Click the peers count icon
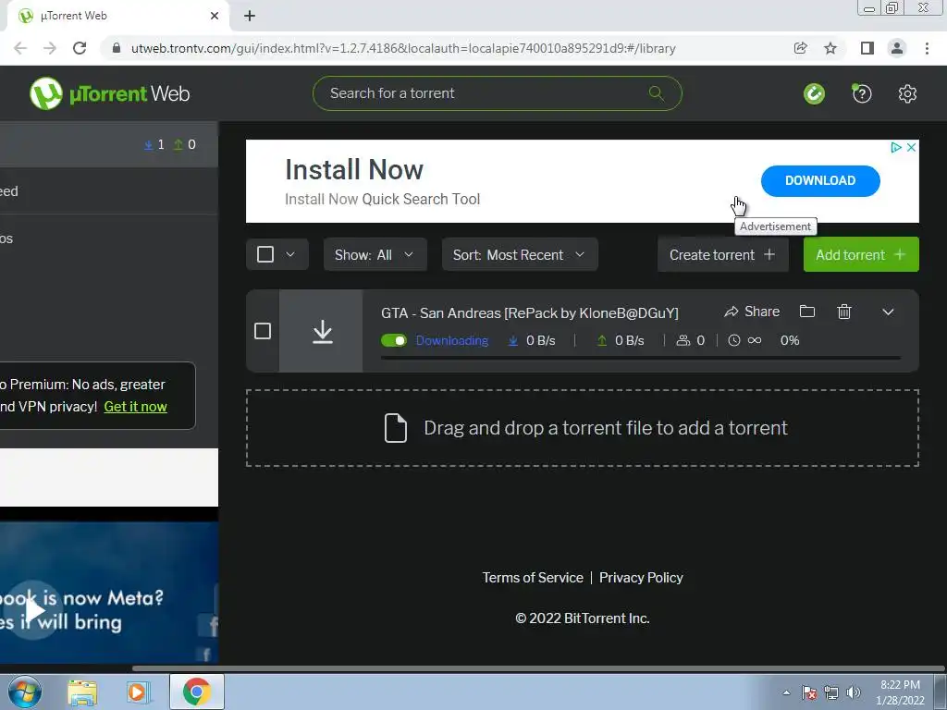Screen dimensions: 947x710 click(683, 340)
